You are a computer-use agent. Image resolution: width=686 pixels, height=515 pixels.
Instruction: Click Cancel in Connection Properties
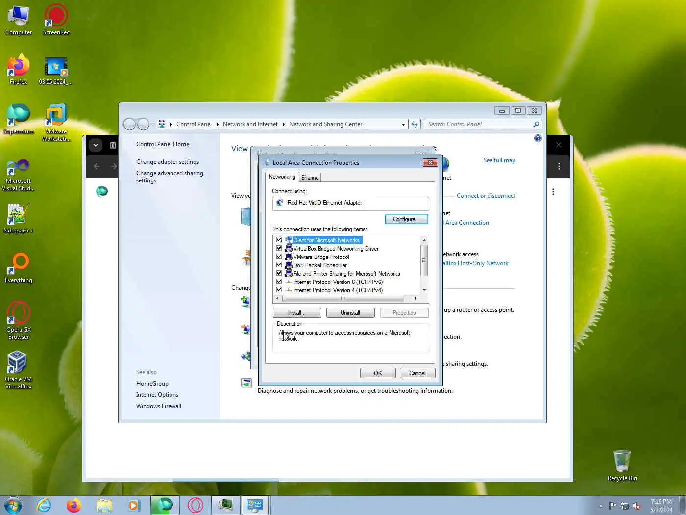pos(417,373)
